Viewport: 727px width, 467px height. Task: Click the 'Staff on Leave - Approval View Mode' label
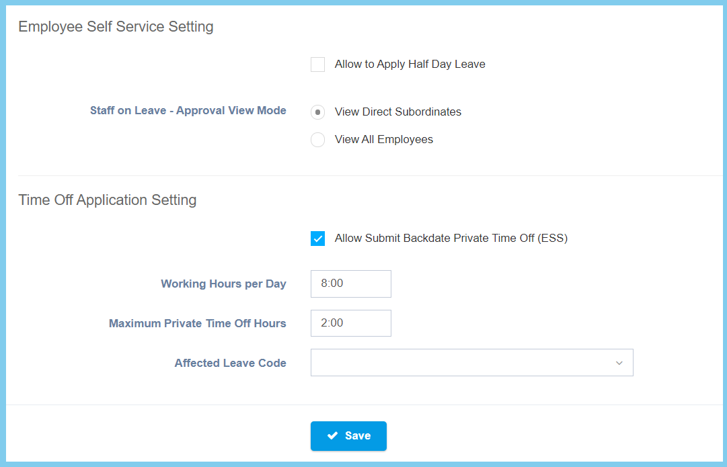188,111
